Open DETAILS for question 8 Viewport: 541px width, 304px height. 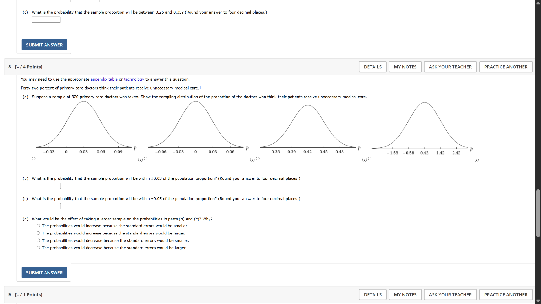pos(373,67)
